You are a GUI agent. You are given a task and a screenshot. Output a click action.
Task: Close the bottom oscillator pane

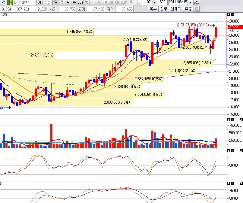(x=241, y=183)
